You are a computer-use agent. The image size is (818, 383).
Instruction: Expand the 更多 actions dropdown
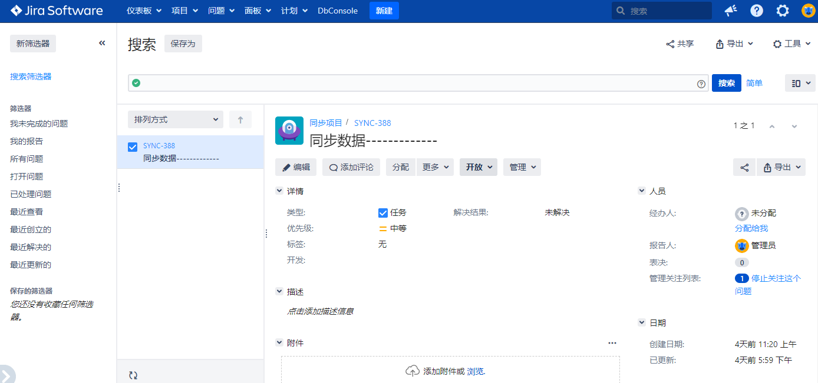pyautogui.click(x=436, y=167)
